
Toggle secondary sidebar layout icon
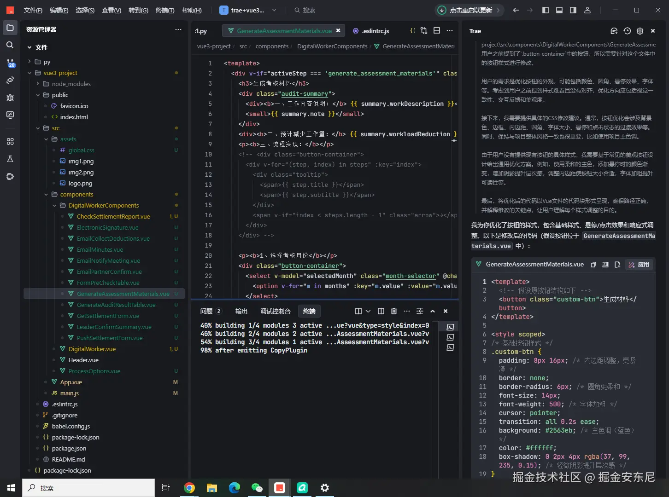coord(573,10)
